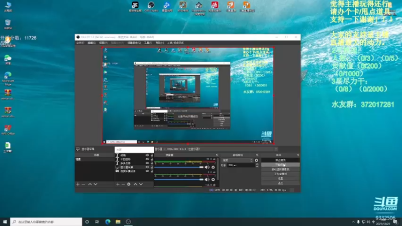Open File Explorer from the taskbar
402x226 pixels.
(x=118, y=222)
